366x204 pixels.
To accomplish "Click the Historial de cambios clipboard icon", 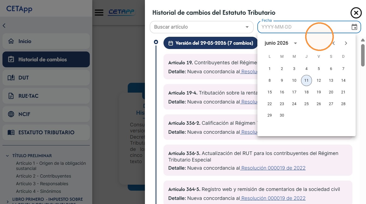I will coord(11,59).
